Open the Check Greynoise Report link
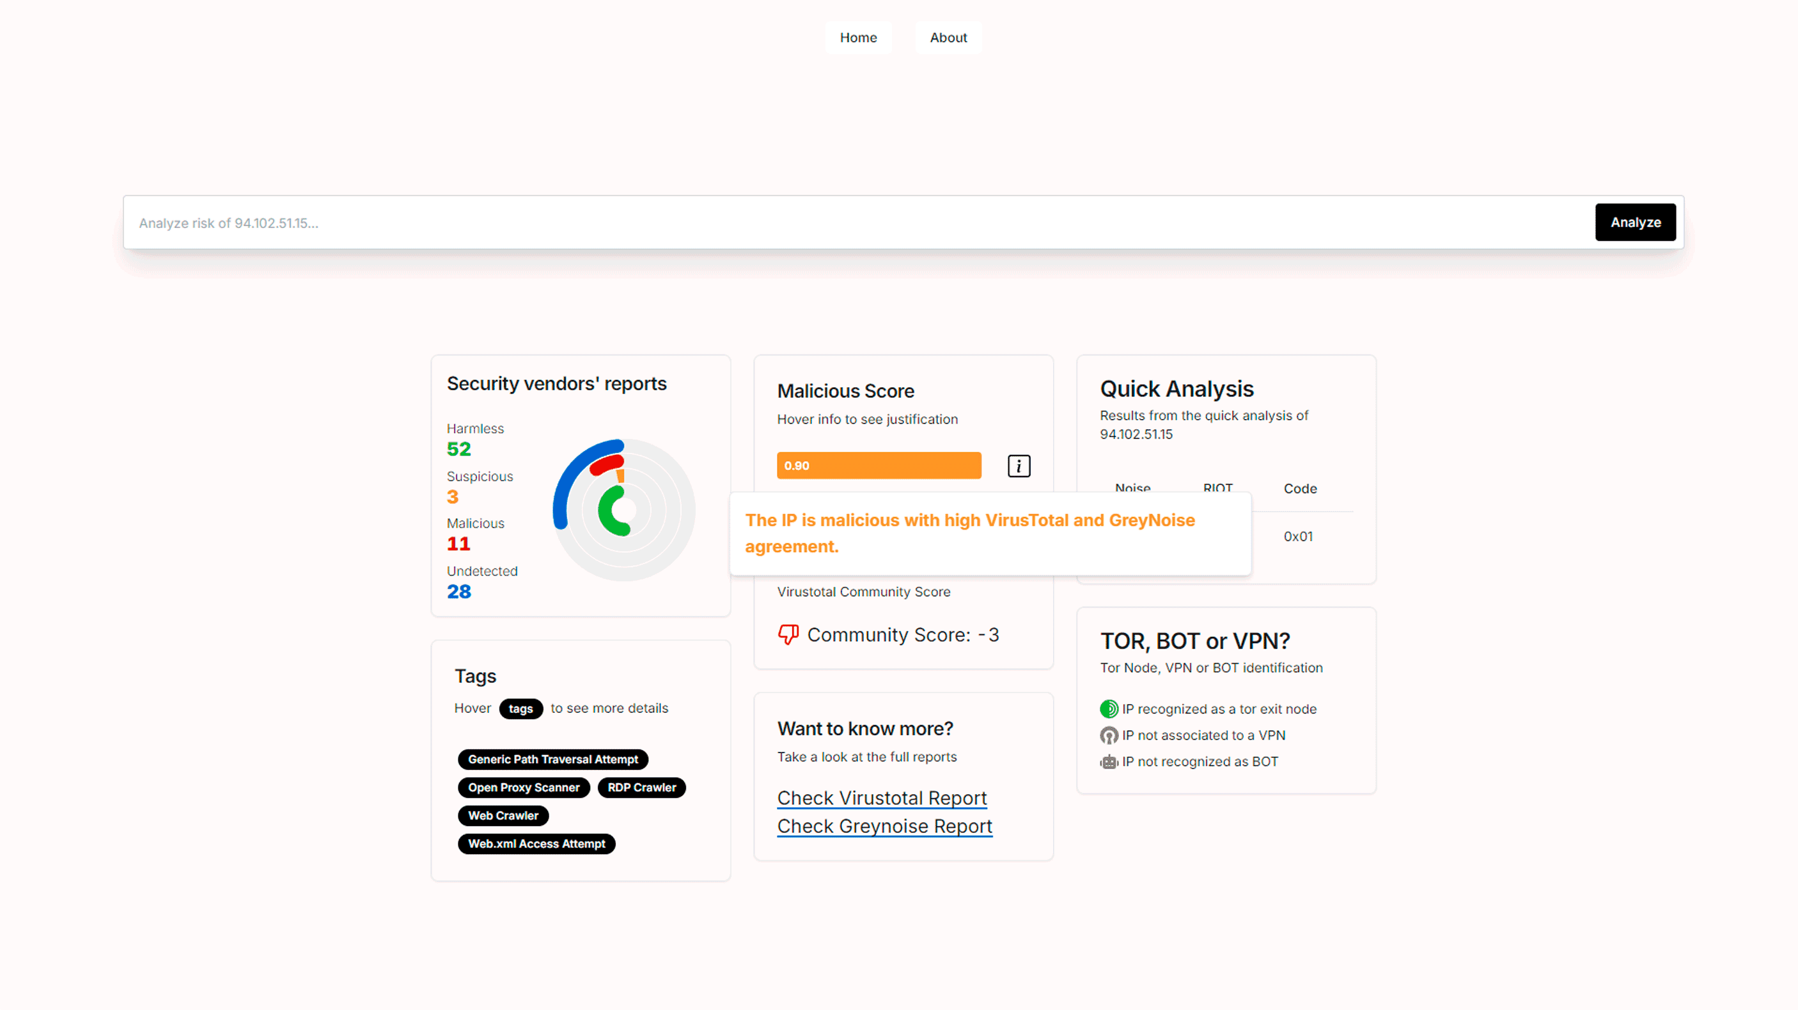The height and width of the screenshot is (1010, 1798). click(x=884, y=827)
